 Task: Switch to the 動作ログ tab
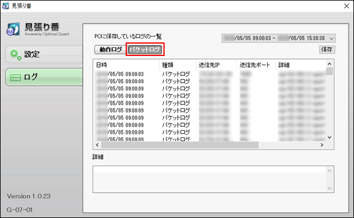tap(110, 49)
